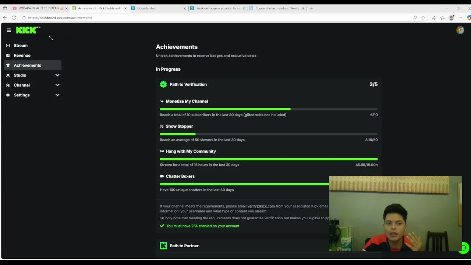Click the 2FA enabled requirement text
Image resolution: width=471 pixels, height=265 pixels.
pyautogui.click(x=203, y=226)
